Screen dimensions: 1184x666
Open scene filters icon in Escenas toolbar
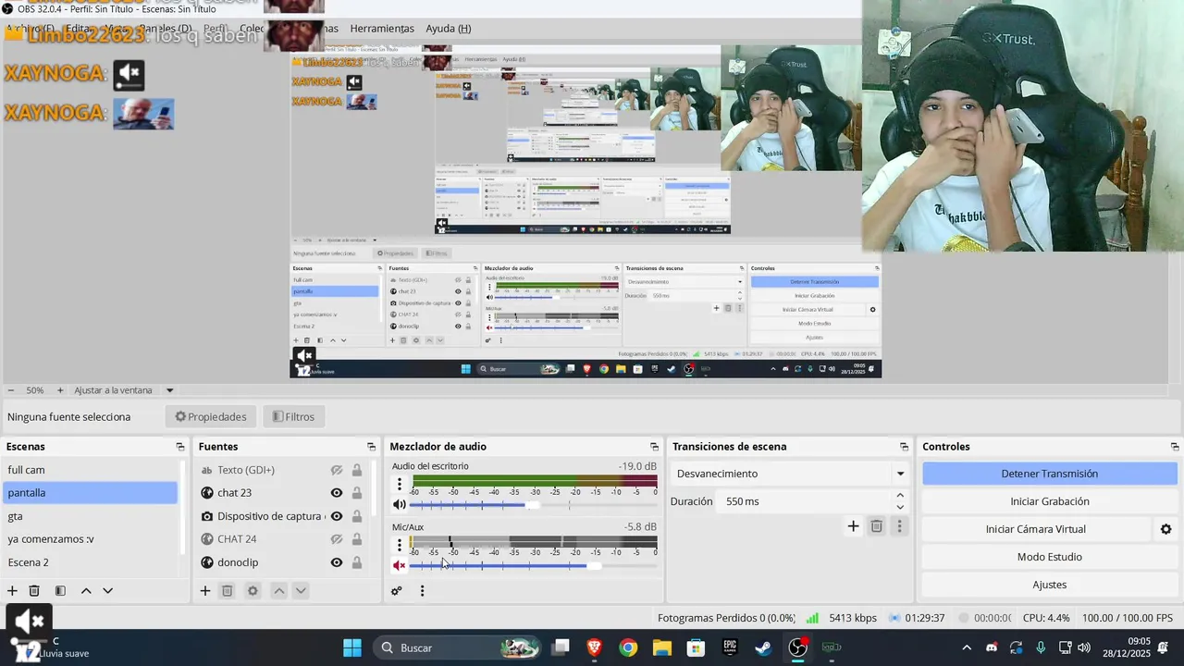click(60, 590)
